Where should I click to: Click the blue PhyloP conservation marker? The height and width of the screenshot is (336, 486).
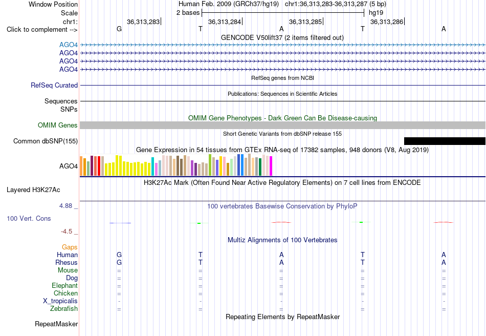click(x=120, y=223)
